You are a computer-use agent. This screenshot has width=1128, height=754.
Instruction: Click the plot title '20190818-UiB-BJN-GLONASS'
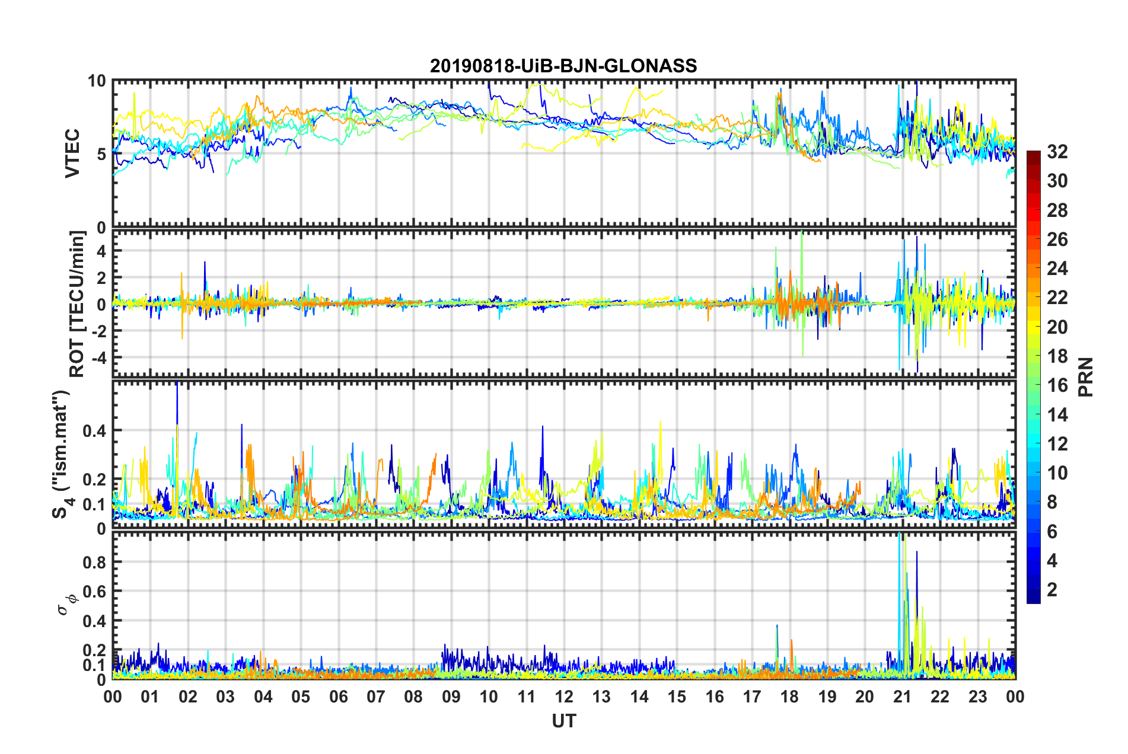(x=563, y=66)
